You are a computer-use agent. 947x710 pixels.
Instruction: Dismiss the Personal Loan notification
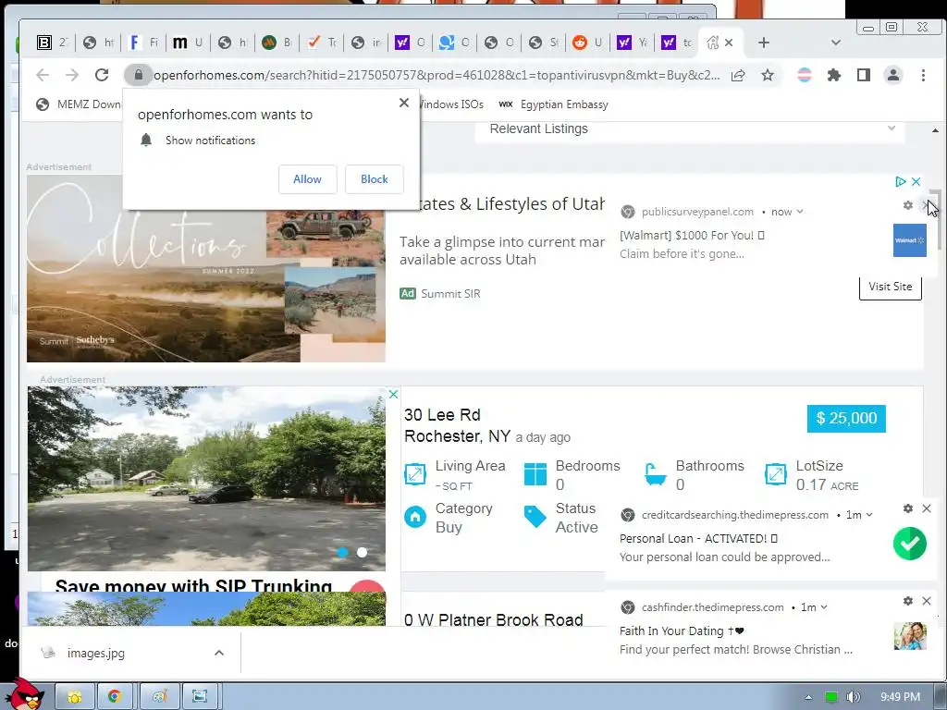pyautogui.click(x=927, y=508)
